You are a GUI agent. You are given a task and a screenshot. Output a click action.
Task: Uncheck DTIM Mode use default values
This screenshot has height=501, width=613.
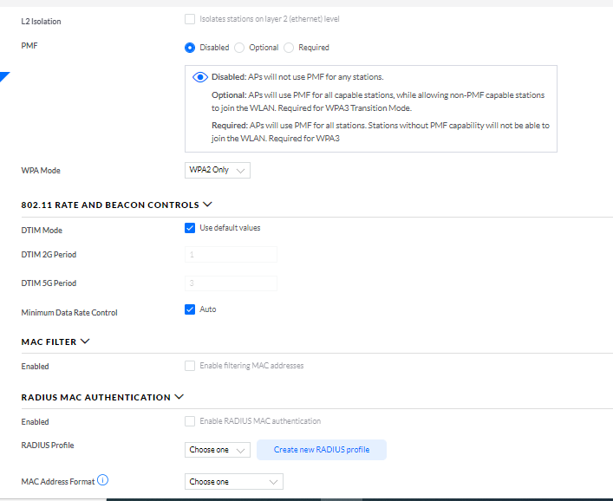[190, 229]
